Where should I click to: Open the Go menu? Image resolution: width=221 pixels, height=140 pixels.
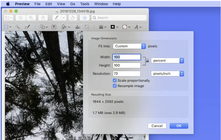coord(73,4)
